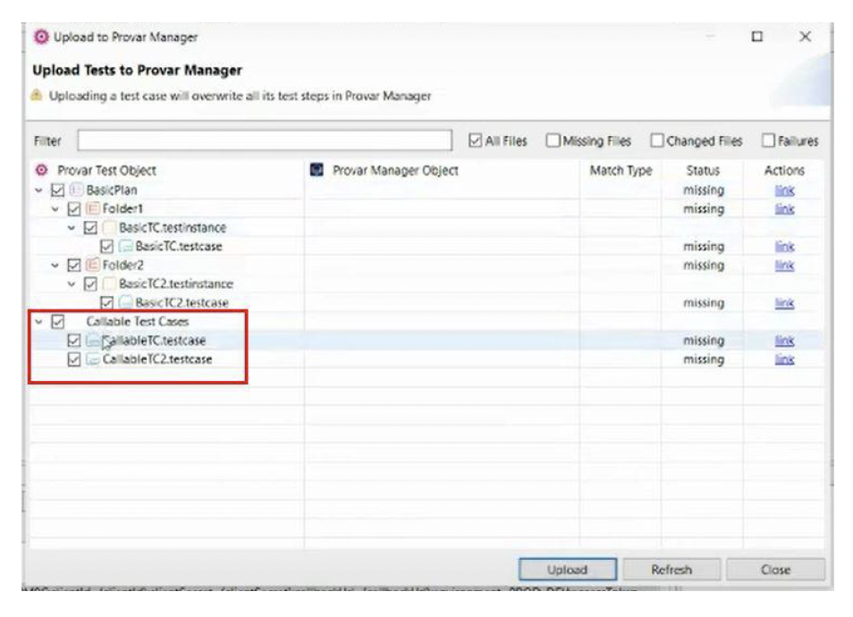Image resolution: width=853 pixels, height=617 pixels.
Task: Focus the Filter text field
Action: click(x=265, y=140)
